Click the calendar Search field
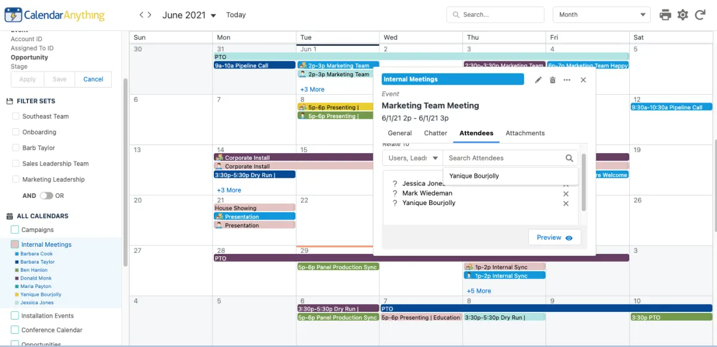Viewport: 717px width, 347px height. [495, 15]
